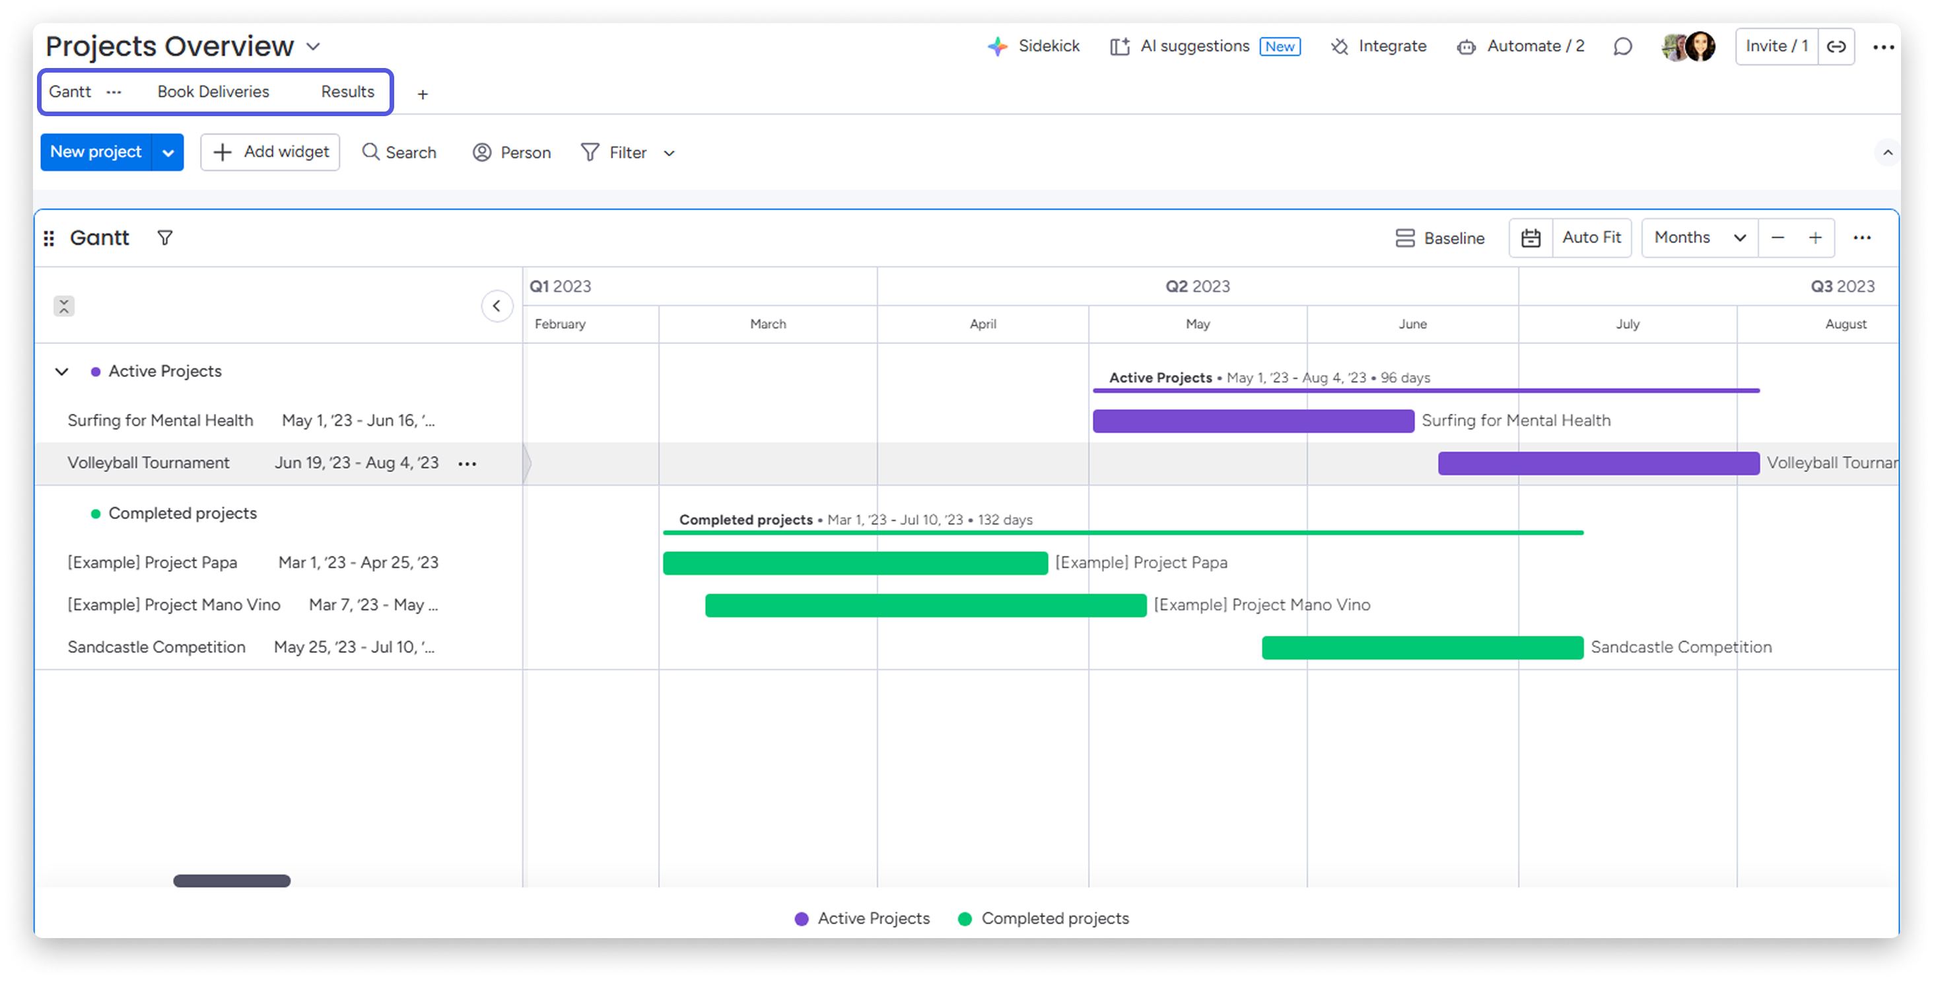Zoom in timeline with plus icon
The width and height of the screenshot is (1934, 981).
(x=1815, y=238)
